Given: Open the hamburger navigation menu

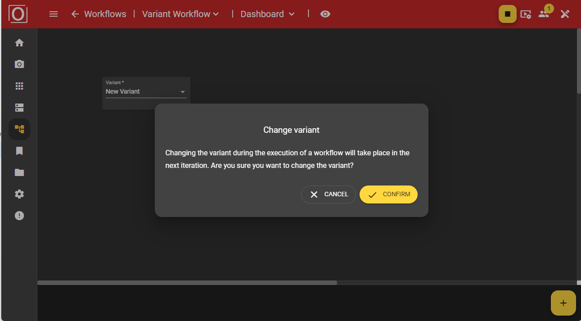Looking at the screenshot, I should 53,14.
